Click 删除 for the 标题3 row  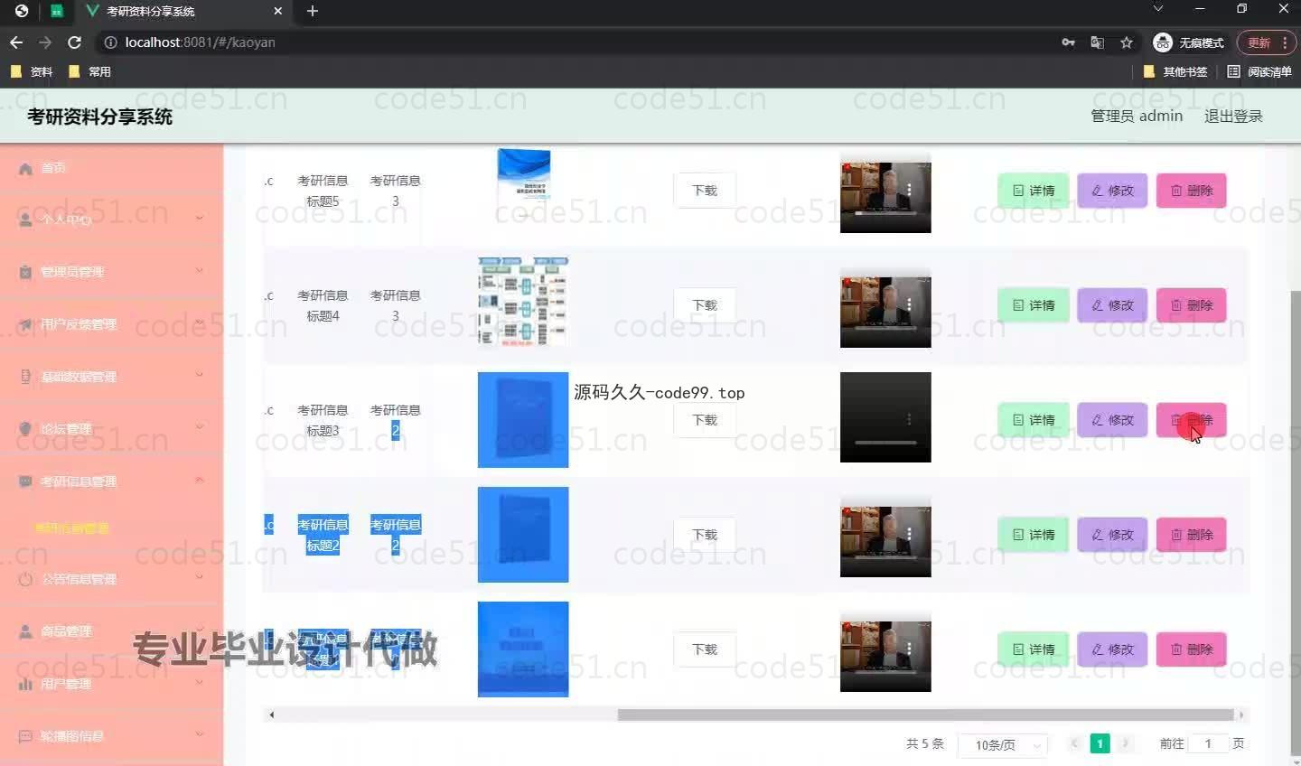[x=1192, y=420]
